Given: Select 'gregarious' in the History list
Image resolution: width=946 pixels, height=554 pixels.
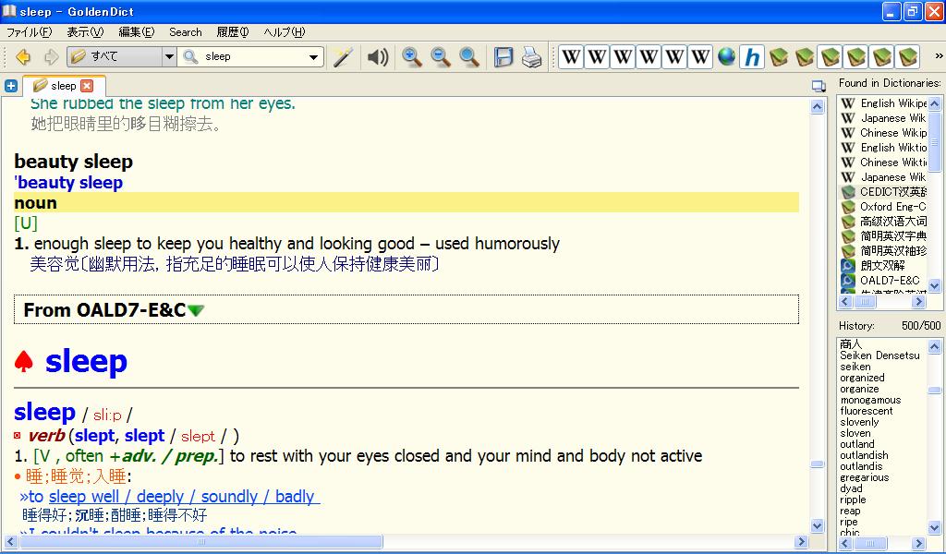Looking at the screenshot, I should 864,477.
